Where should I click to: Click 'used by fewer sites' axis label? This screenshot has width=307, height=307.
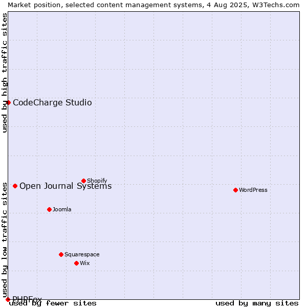(x=53, y=303)
